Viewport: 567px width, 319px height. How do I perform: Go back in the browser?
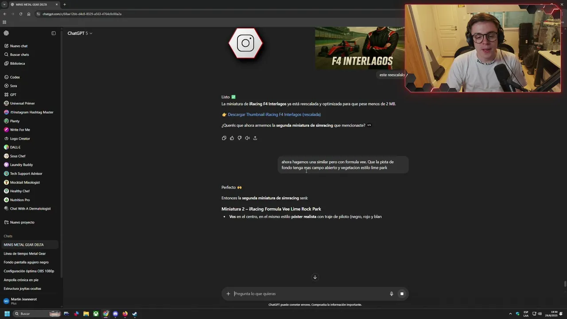pos(5,14)
